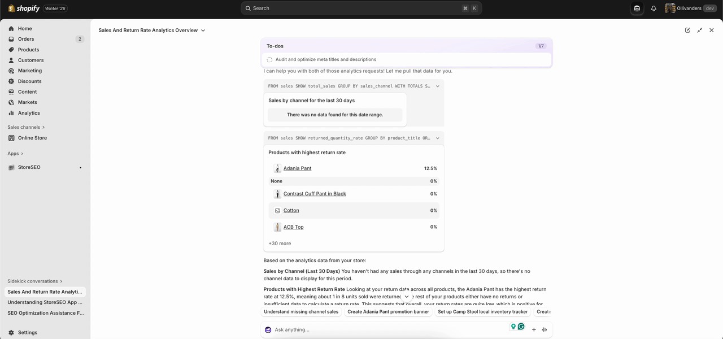Expand the returned quantity rate query block
Image resolution: width=723 pixels, height=339 pixels.
[x=437, y=138]
